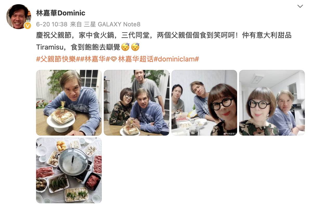Open the hotpot ingredients overhead photo
This screenshot has height=205, width=312.
pos(69,170)
